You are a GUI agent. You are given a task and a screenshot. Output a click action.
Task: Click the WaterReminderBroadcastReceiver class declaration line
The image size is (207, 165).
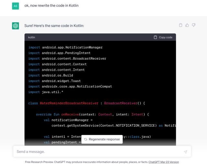click(87, 103)
